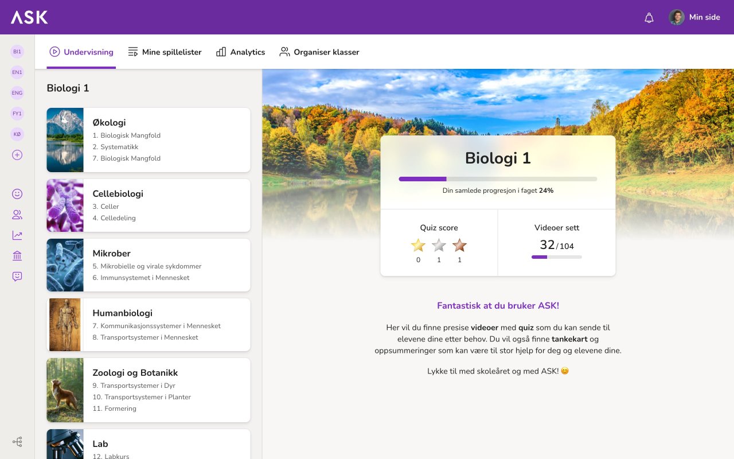
Task: Click the mind map icon at sidebar bottom
Action: pos(17,442)
